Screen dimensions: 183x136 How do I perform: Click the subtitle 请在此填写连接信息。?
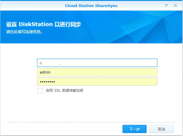click(24, 32)
